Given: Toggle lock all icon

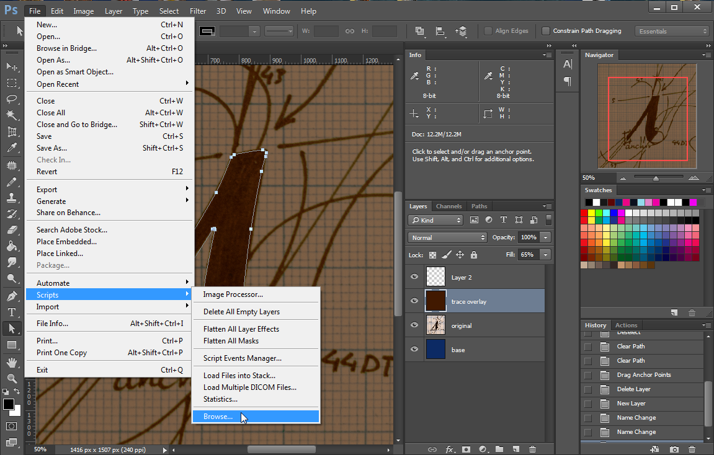Looking at the screenshot, I should pyautogui.click(x=474, y=255).
